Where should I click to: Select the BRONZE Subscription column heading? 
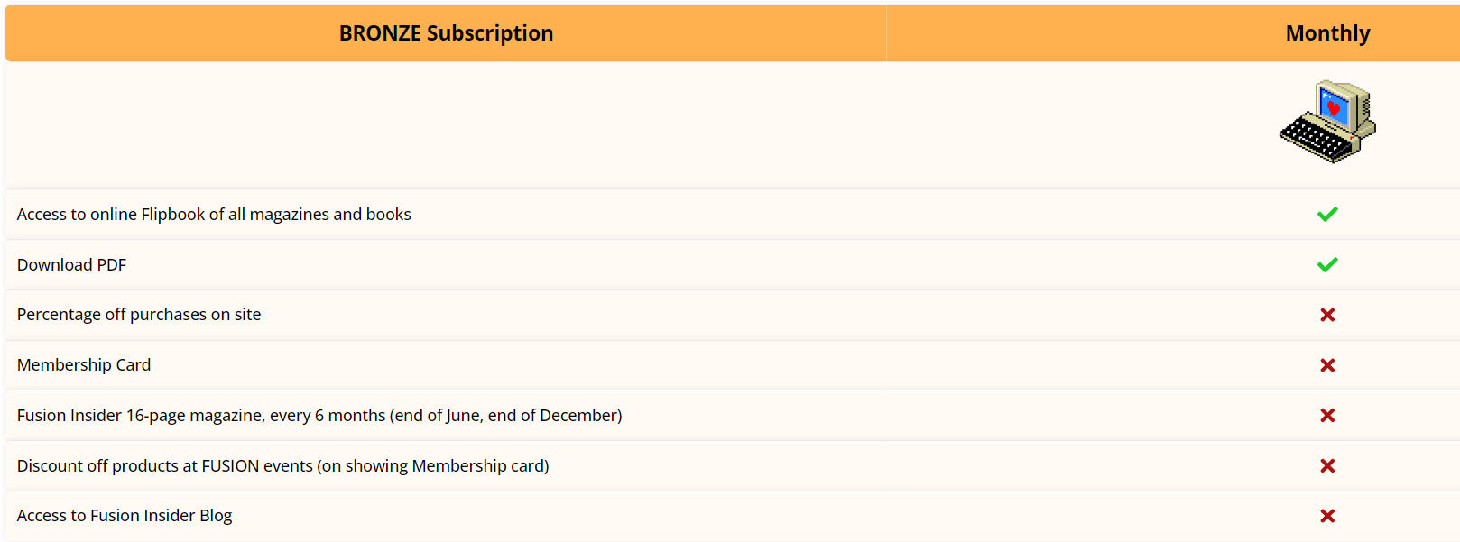(x=446, y=33)
